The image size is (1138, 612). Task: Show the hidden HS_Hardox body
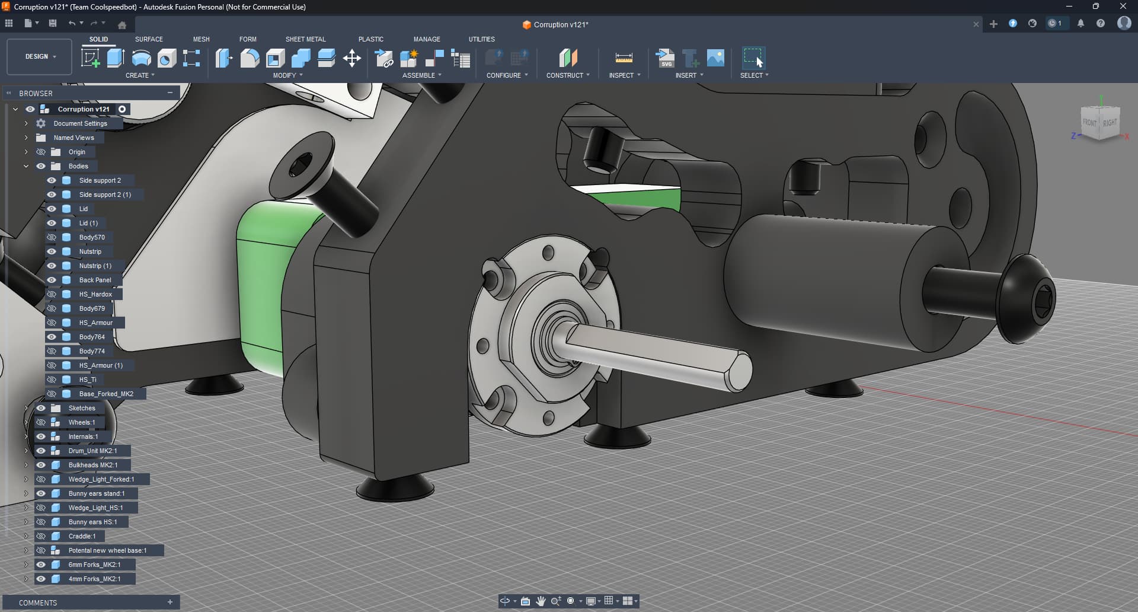[52, 294]
